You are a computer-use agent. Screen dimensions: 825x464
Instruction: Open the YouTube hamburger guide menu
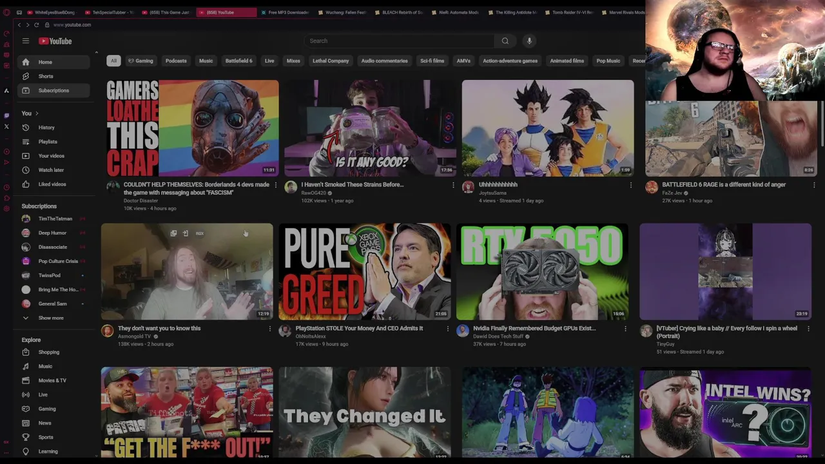pyautogui.click(x=26, y=41)
